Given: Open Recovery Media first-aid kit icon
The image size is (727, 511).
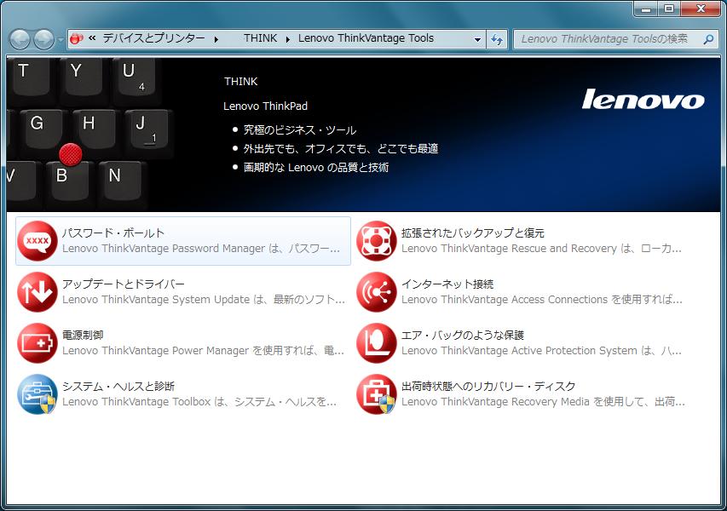Looking at the screenshot, I should (377, 394).
